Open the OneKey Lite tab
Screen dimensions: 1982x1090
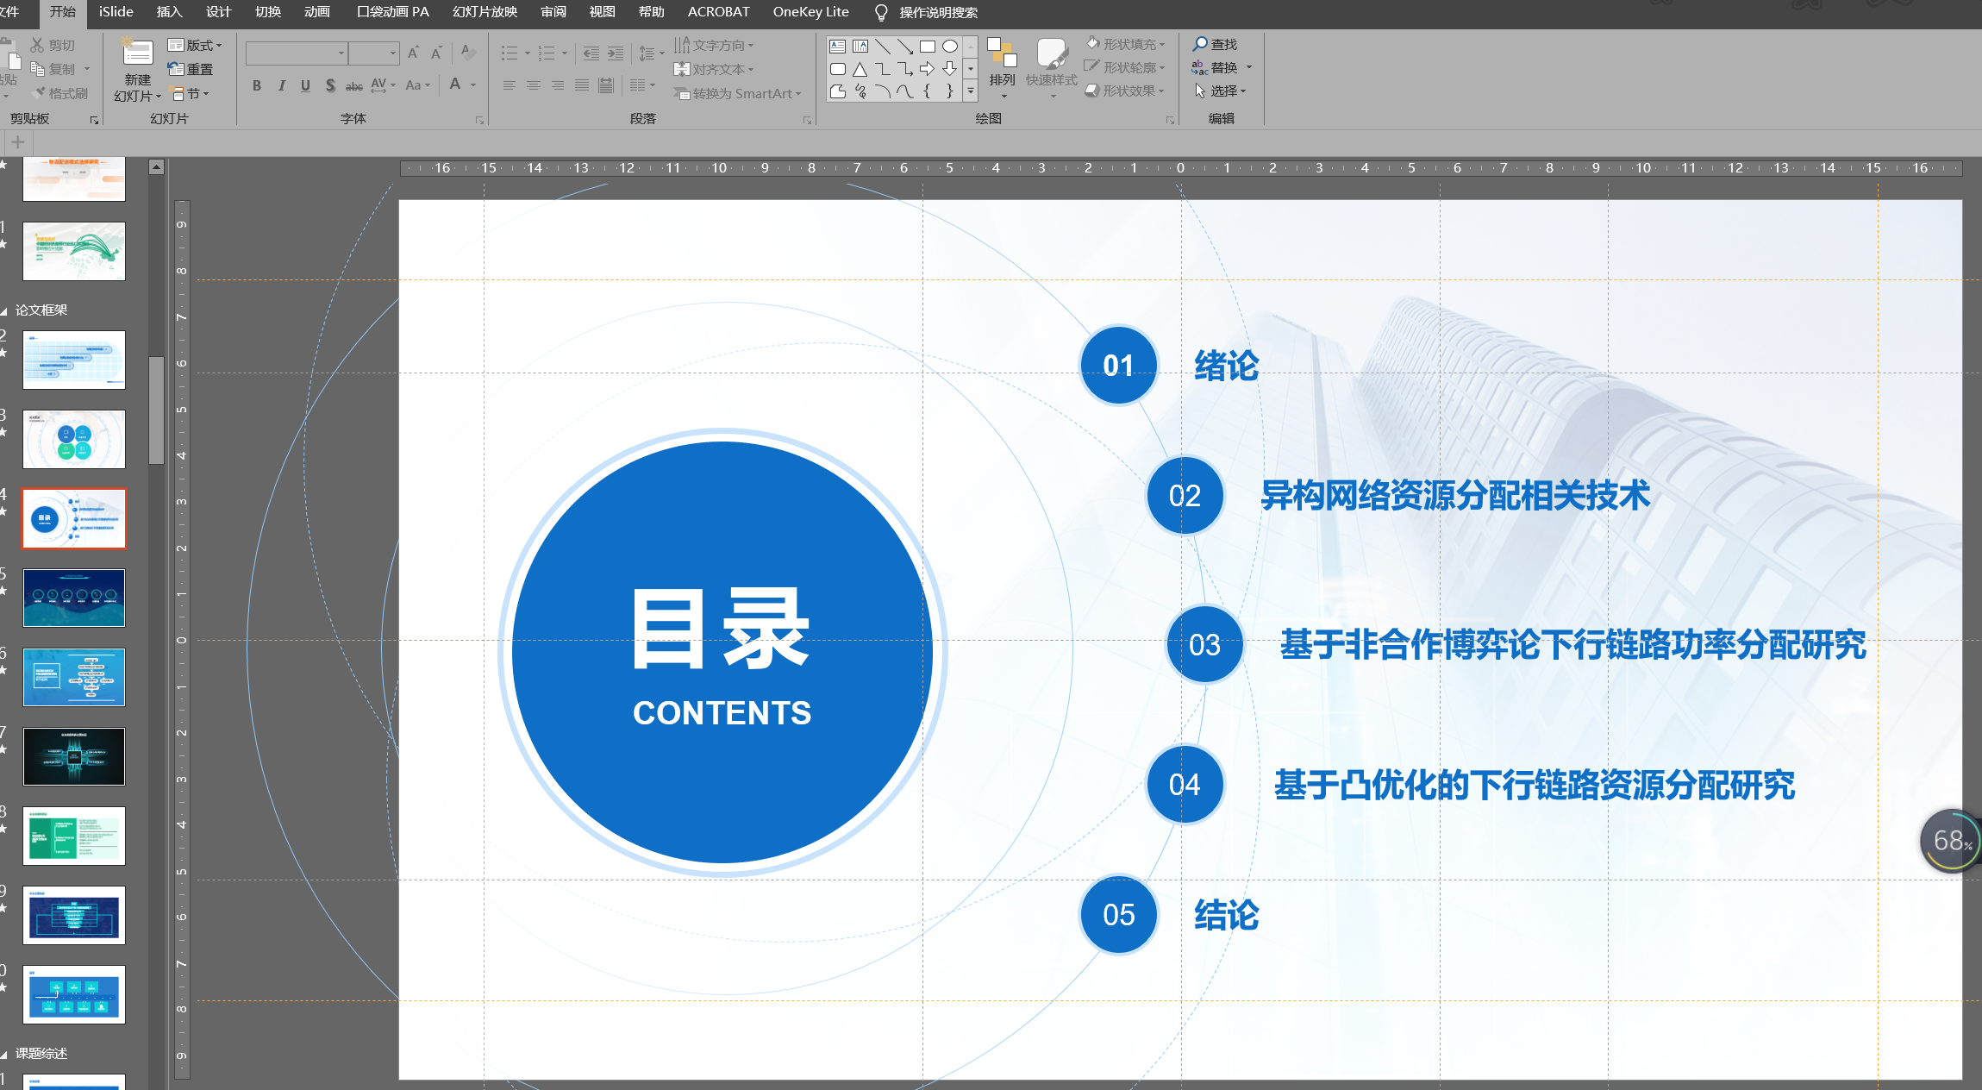click(x=810, y=12)
